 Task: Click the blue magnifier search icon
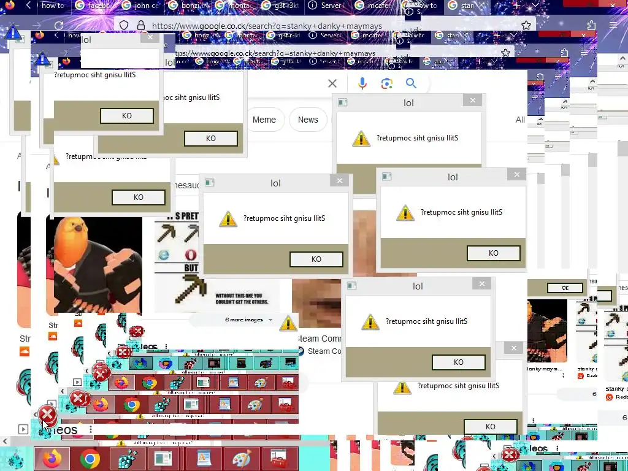pyautogui.click(x=411, y=83)
